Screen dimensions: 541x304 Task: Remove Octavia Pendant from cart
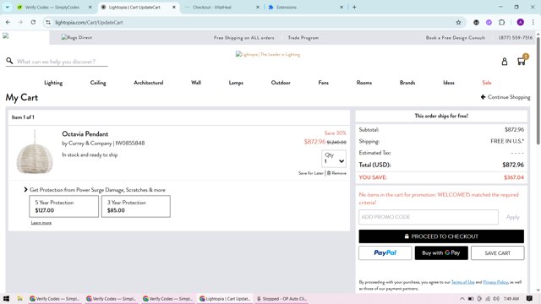click(336, 173)
